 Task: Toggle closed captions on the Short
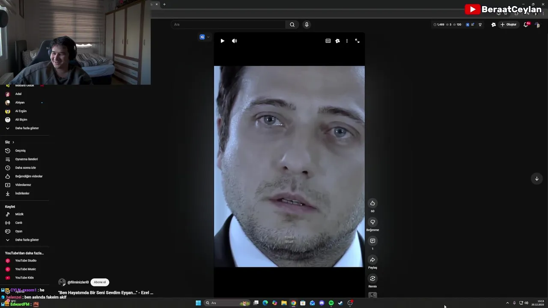point(328,41)
